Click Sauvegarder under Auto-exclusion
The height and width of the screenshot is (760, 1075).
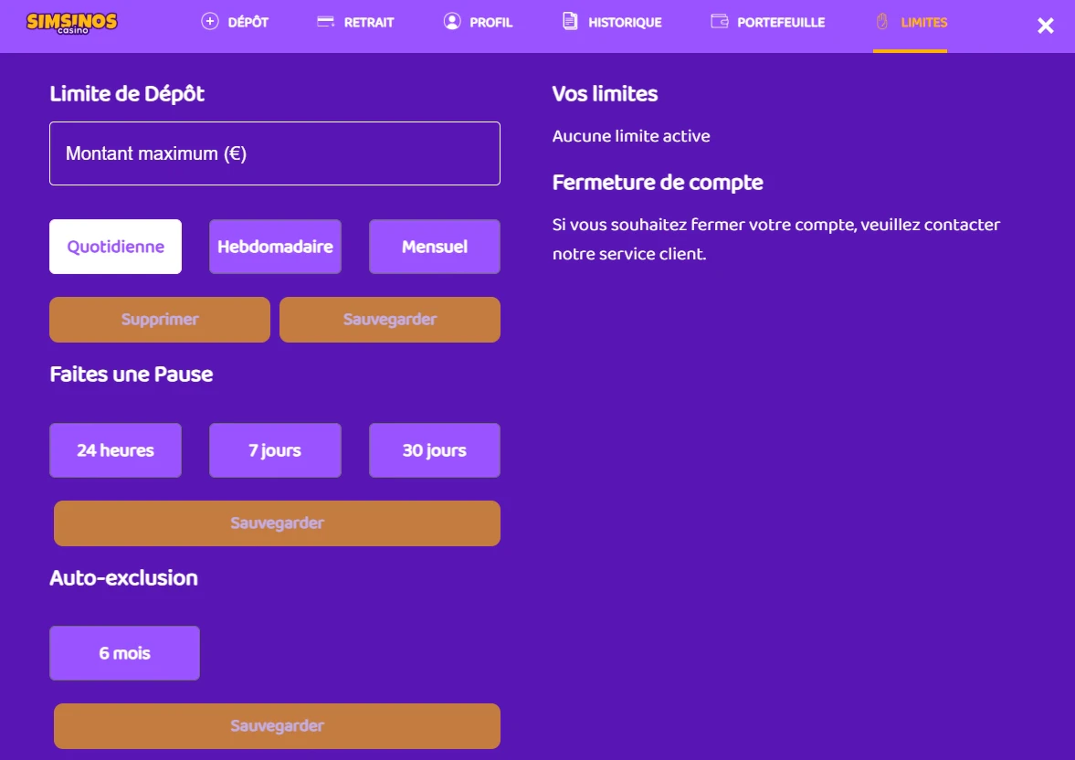277,725
